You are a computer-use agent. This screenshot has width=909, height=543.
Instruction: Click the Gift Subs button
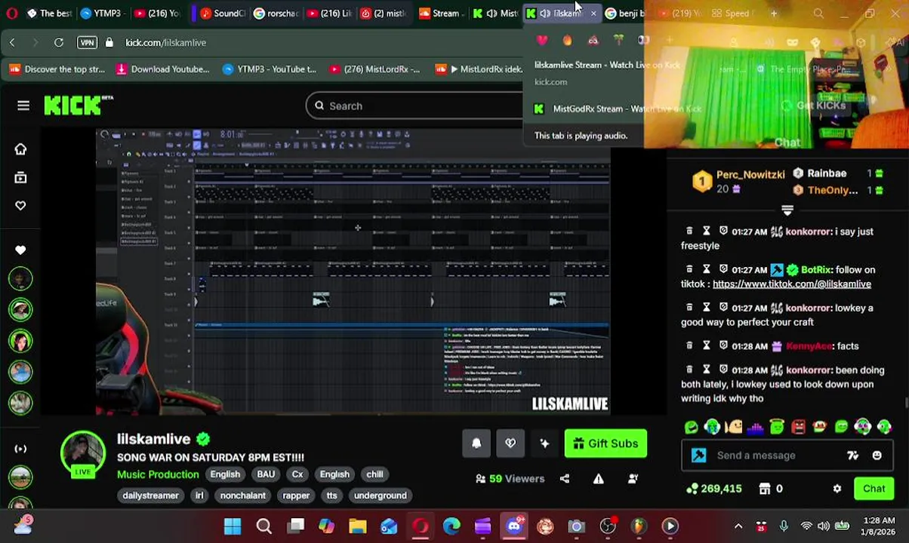[x=605, y=443]
